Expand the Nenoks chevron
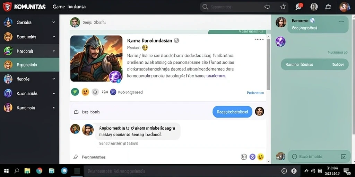 [x=54, y=79]
